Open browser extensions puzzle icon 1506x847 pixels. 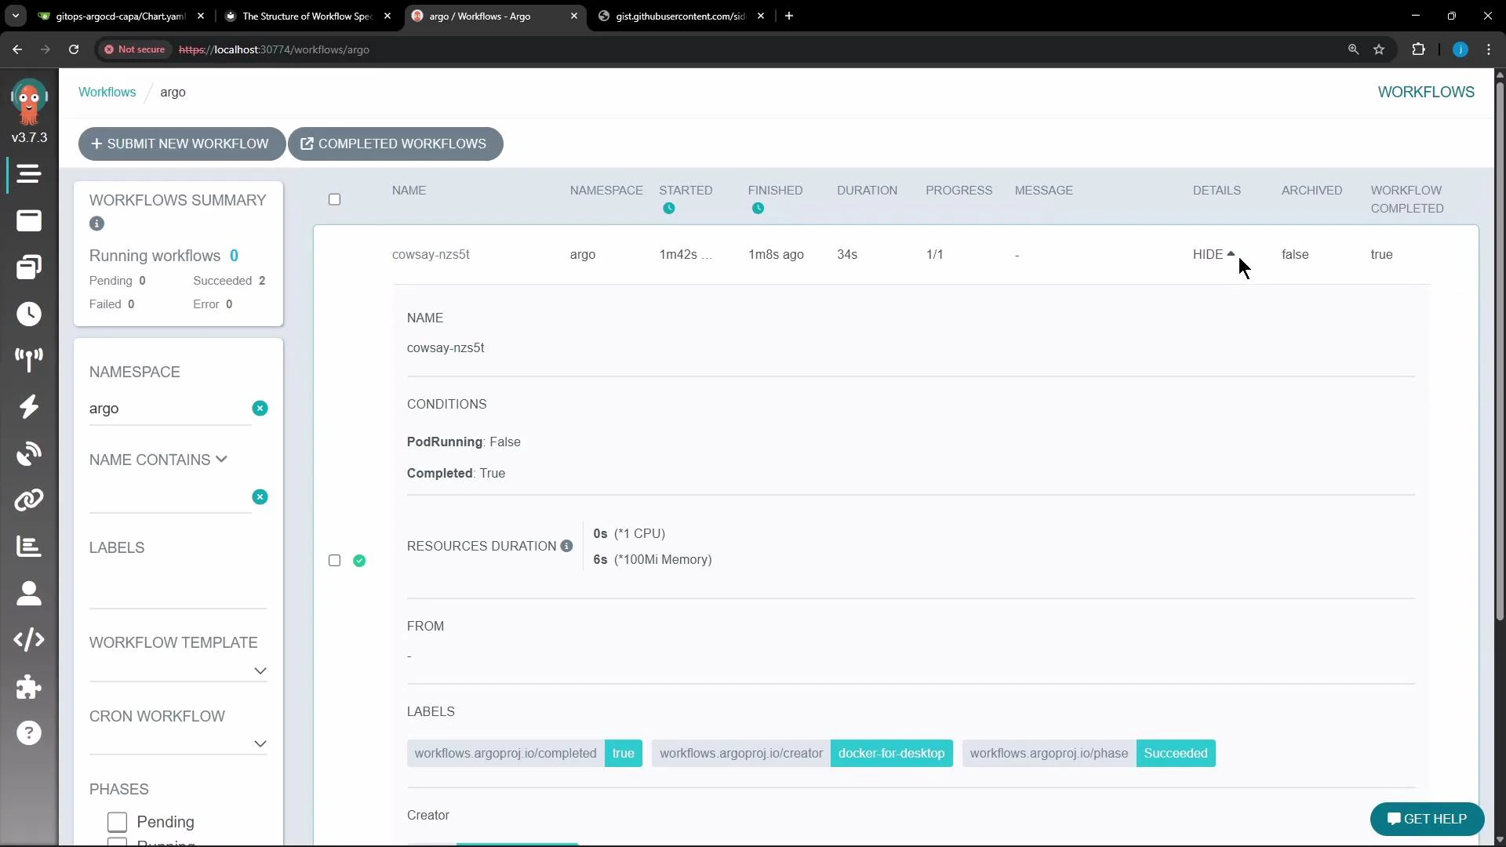[x=1418, y=49]
